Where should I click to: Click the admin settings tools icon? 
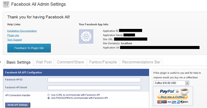tap(6, 4)
